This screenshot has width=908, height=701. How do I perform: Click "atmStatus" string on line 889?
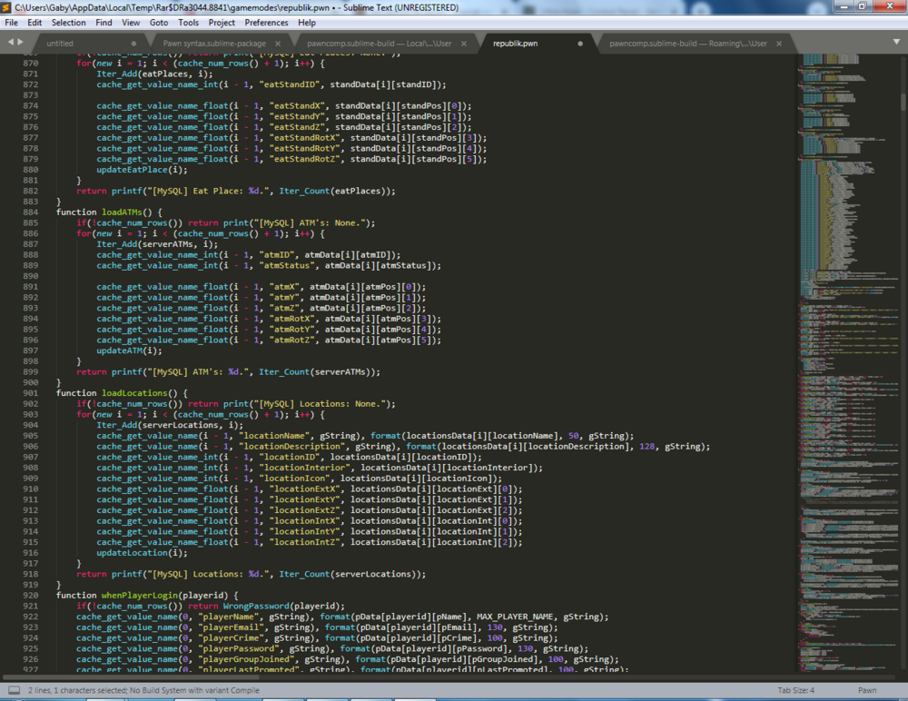click(x=287, y=265)
